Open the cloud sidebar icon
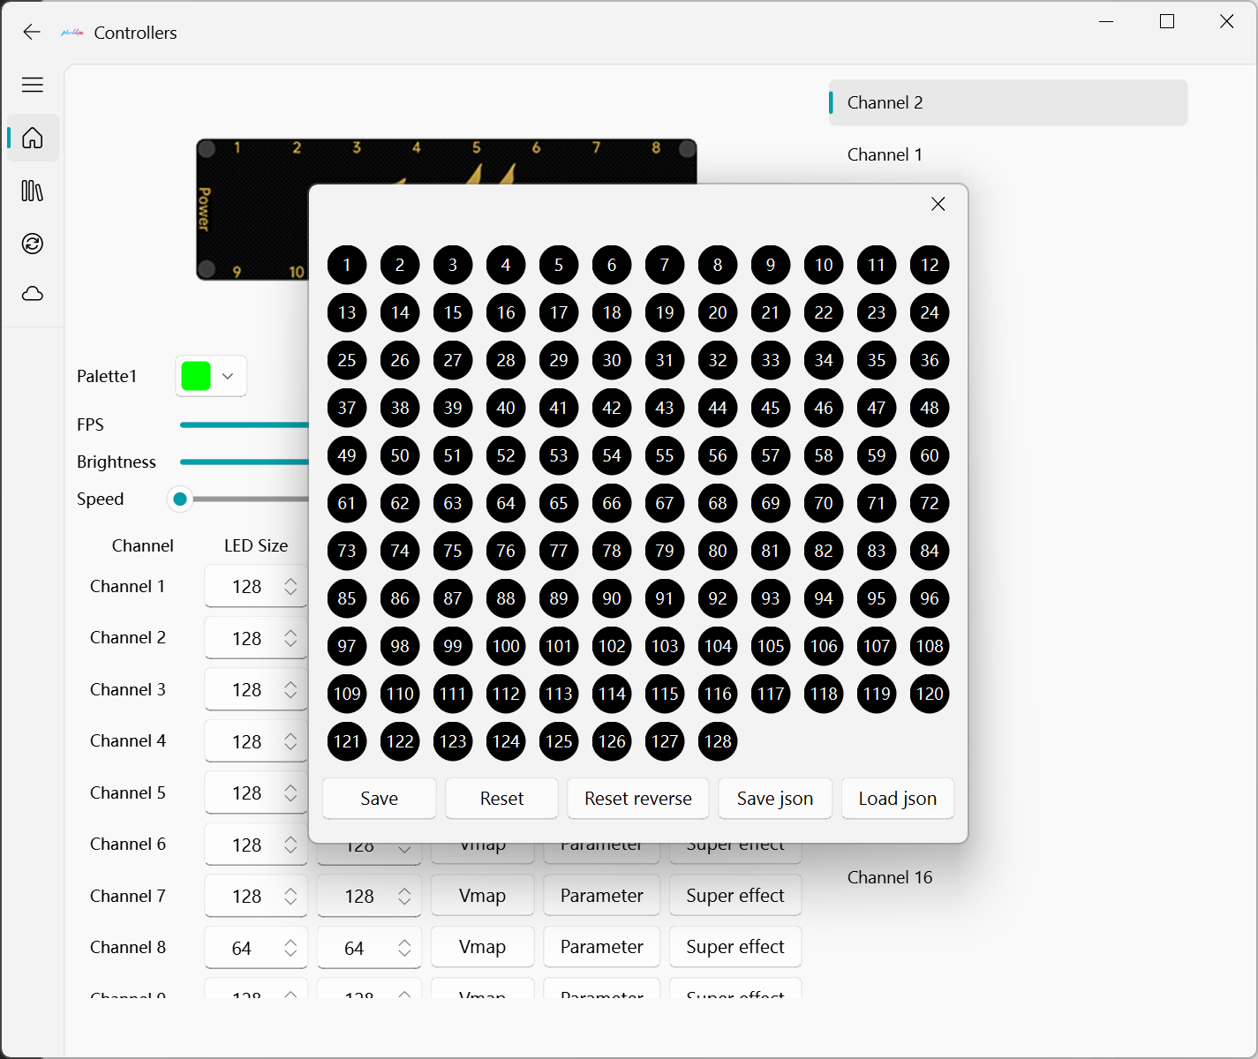Screen dimensions: 1258x1059 [33, 294]
